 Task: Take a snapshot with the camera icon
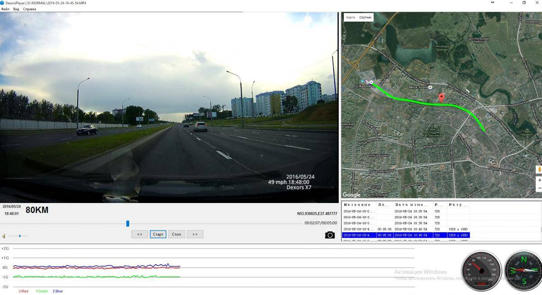point(330,235)
